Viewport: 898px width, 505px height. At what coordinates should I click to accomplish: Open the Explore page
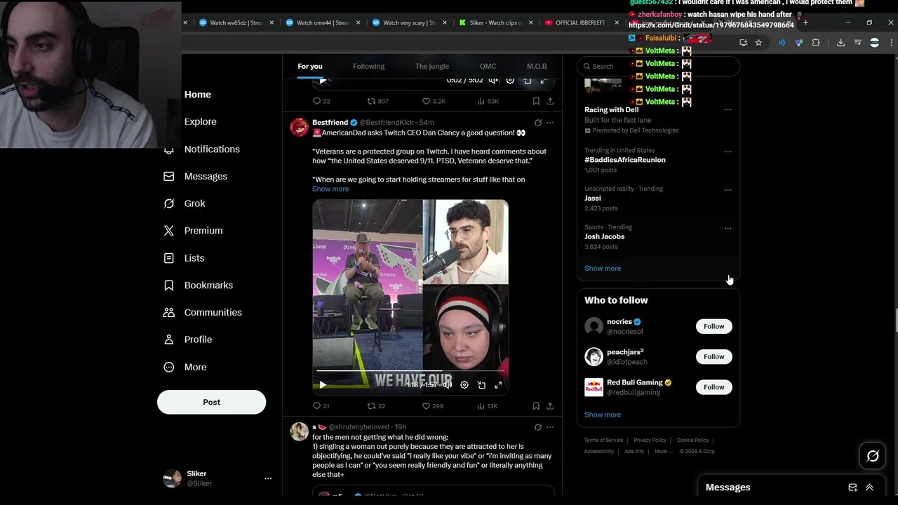(200, 121)
